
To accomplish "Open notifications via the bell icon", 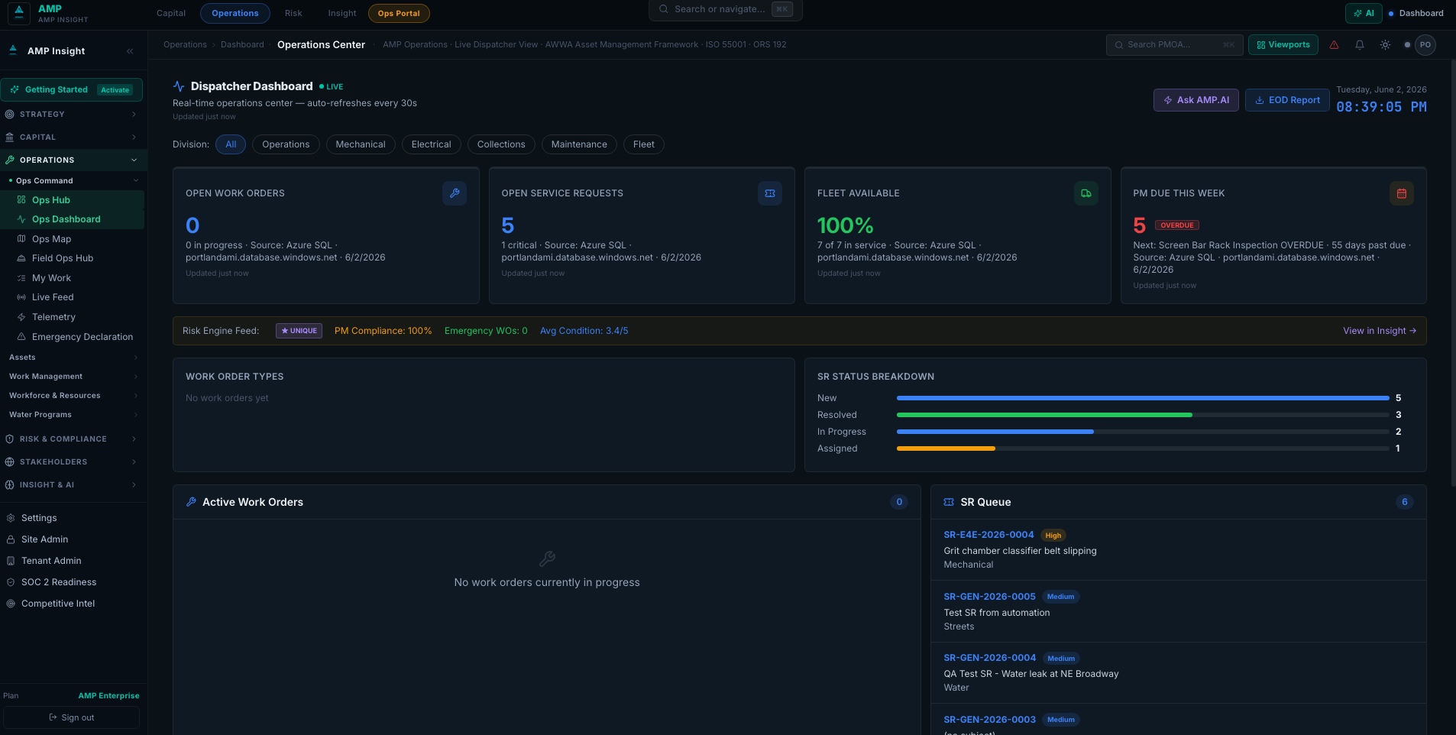I will pyautogui.click(x=1360, y=45).
